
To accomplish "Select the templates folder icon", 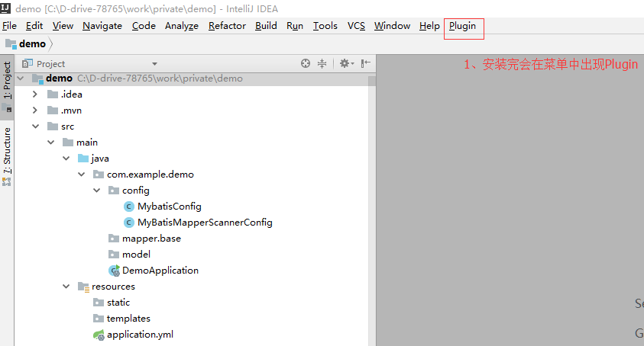I will point(99,319).
